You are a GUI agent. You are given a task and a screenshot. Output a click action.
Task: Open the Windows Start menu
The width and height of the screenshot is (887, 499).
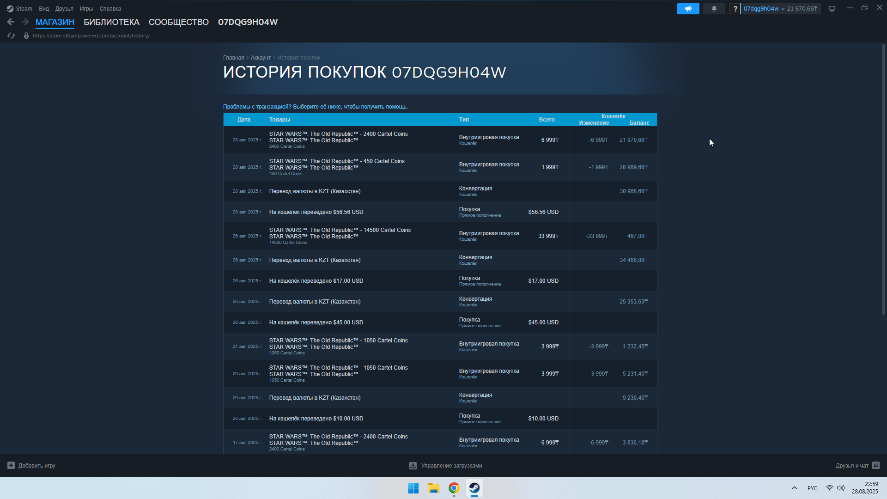point(413,488)
